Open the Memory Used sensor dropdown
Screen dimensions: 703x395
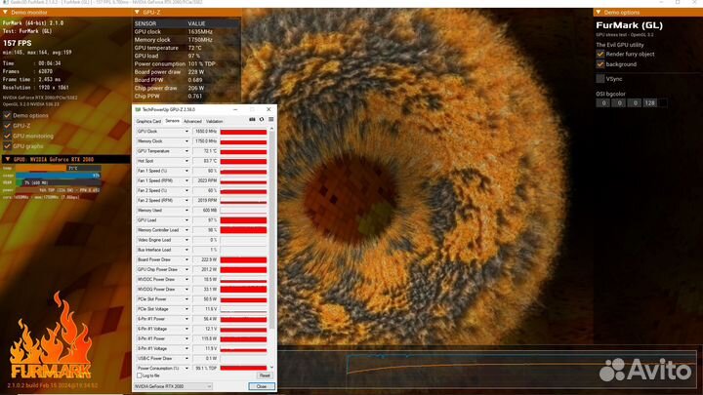(186, 210)
